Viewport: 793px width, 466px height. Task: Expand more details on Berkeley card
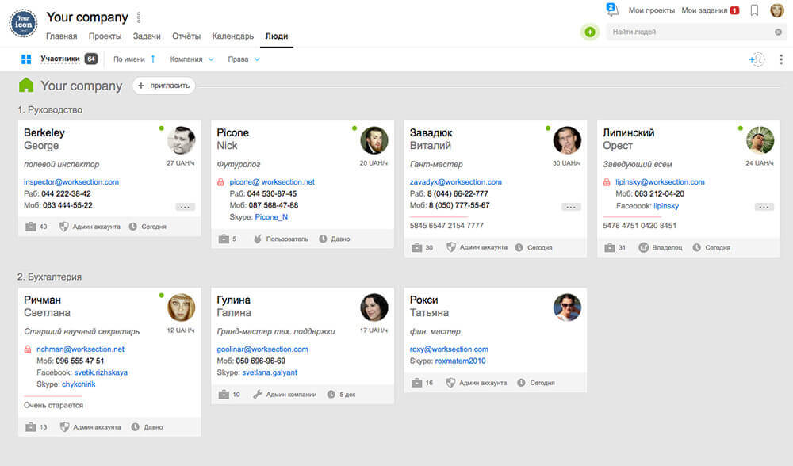coord(185,207)
